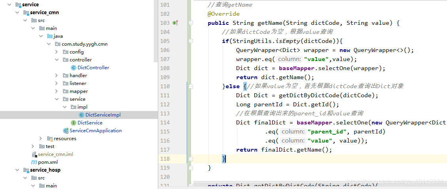The image size is (447, 189).
Task: Open ServiceCmnApplication class
Action: 95,131
